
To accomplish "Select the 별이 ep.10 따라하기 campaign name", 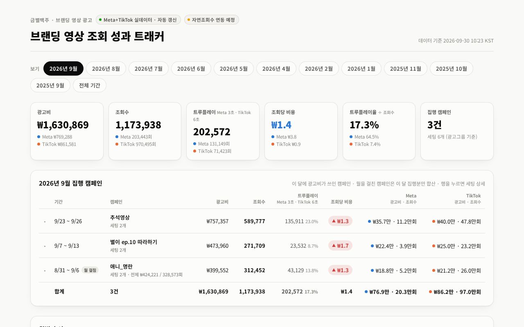I will tap(133, 242).
